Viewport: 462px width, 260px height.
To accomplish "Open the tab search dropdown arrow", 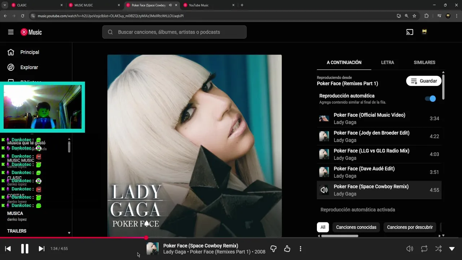I will [x=5, y=5].
